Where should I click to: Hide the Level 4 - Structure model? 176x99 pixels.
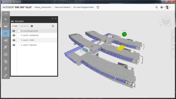(x=14, y=45)
